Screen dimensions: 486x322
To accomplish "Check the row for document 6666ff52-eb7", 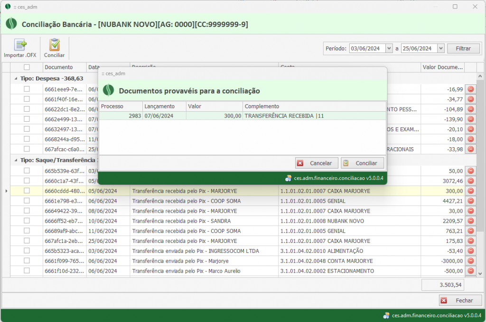I will pyautogui.click(x=27, y=221).
